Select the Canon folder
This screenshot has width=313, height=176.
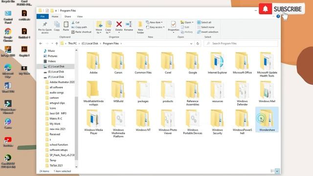coord(118,63)
